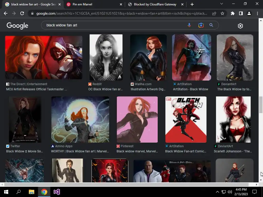Switch to Blocked by Cloudflare Gateway tab

[x=156, y=4]
